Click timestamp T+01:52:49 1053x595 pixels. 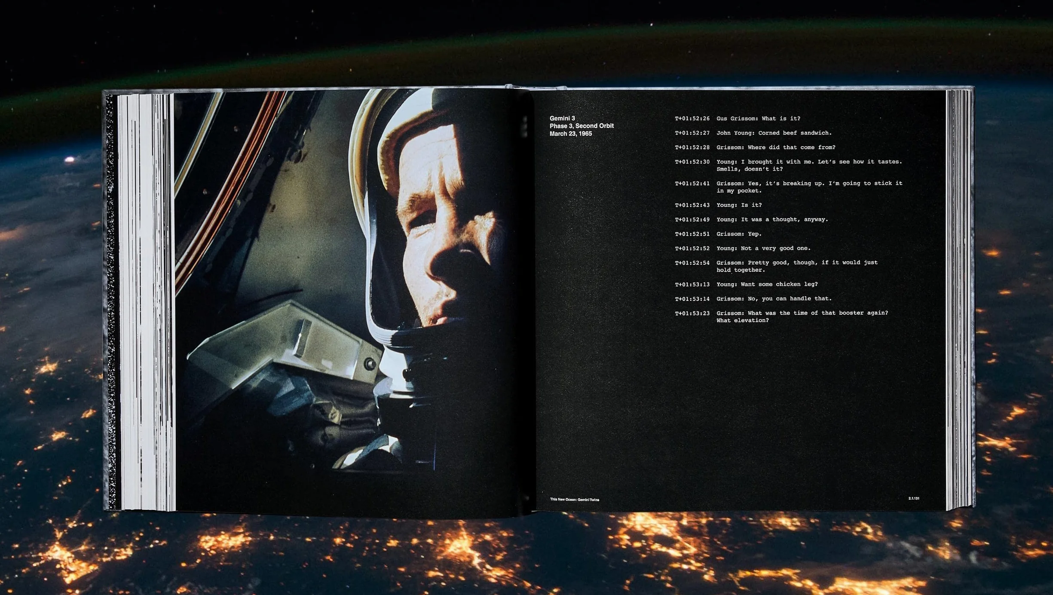coord(692,220)
